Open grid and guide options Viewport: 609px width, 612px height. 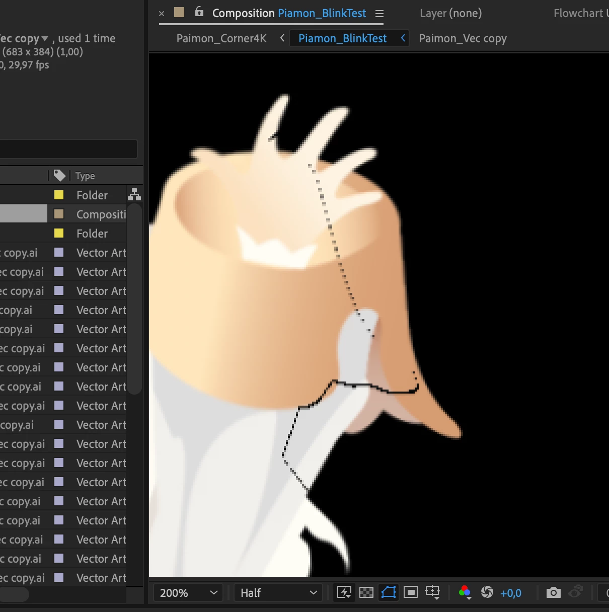point(433,592)
